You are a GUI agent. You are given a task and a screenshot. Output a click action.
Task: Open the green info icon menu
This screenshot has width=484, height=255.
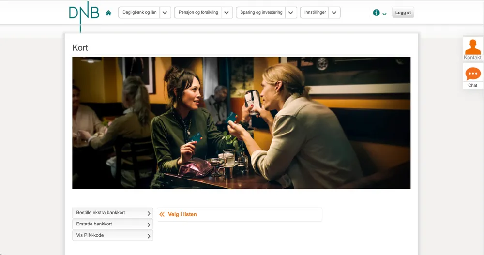point(376,13)
